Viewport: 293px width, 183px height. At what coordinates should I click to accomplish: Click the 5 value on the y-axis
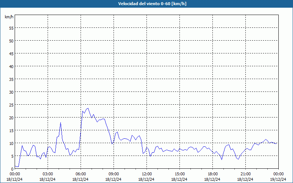(x=12, y=156)
